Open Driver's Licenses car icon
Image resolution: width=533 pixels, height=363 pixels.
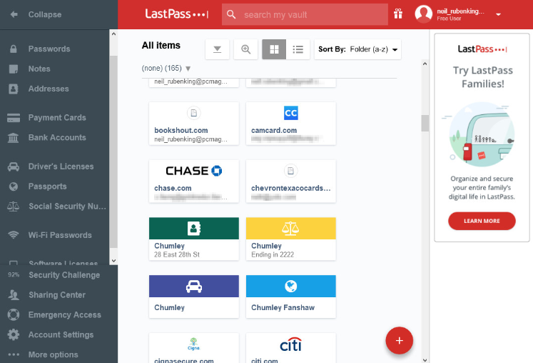tap(14, 166)
